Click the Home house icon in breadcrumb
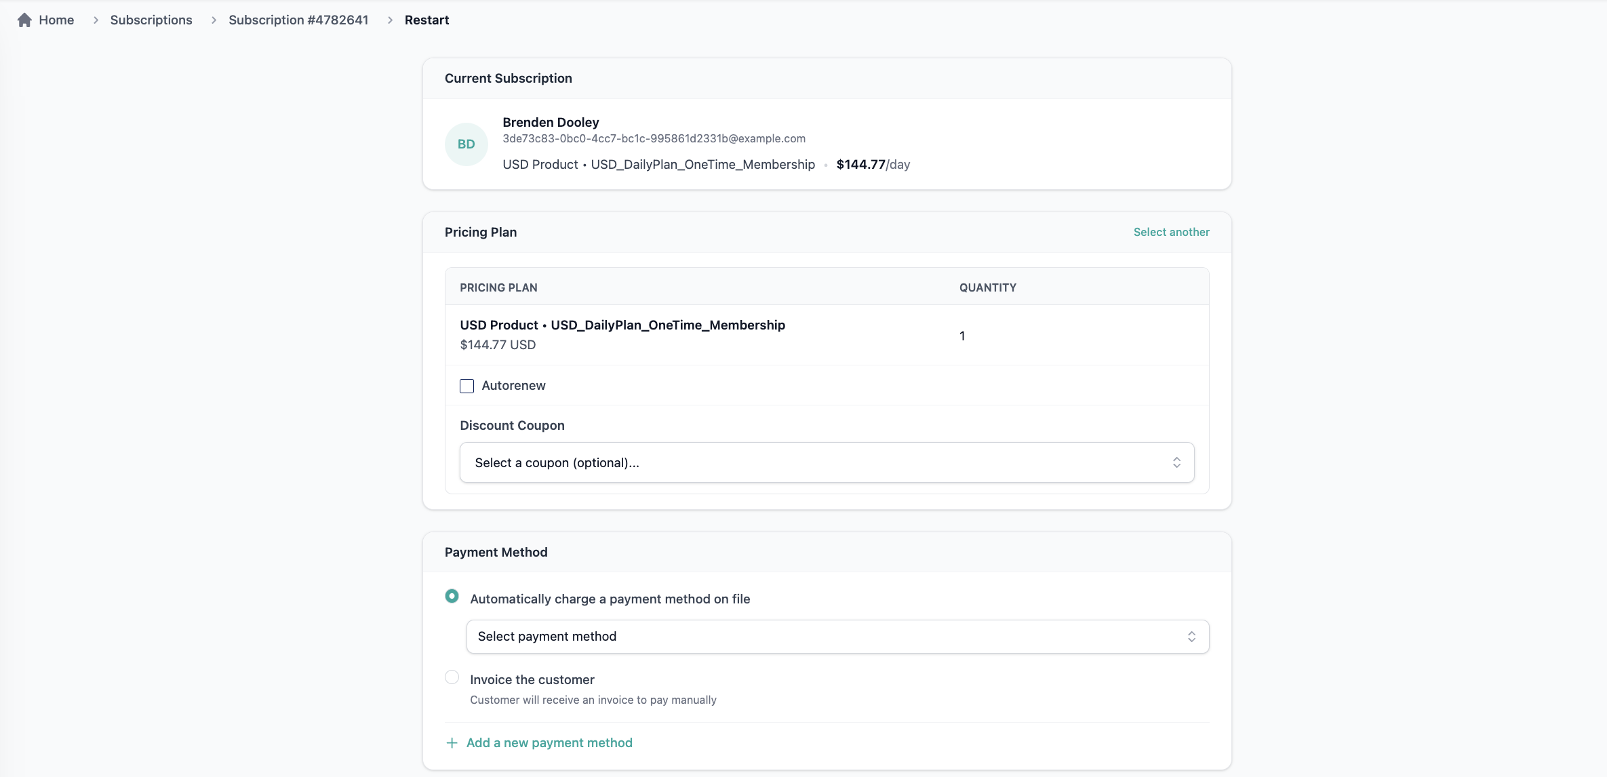The width and height of the screenshot is (1607, 777). (24, 20)
